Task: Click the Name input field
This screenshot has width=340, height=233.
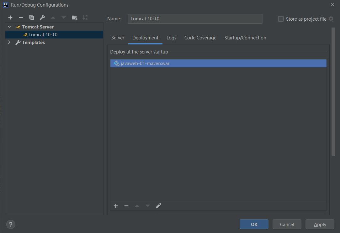Action: point(195,19)
